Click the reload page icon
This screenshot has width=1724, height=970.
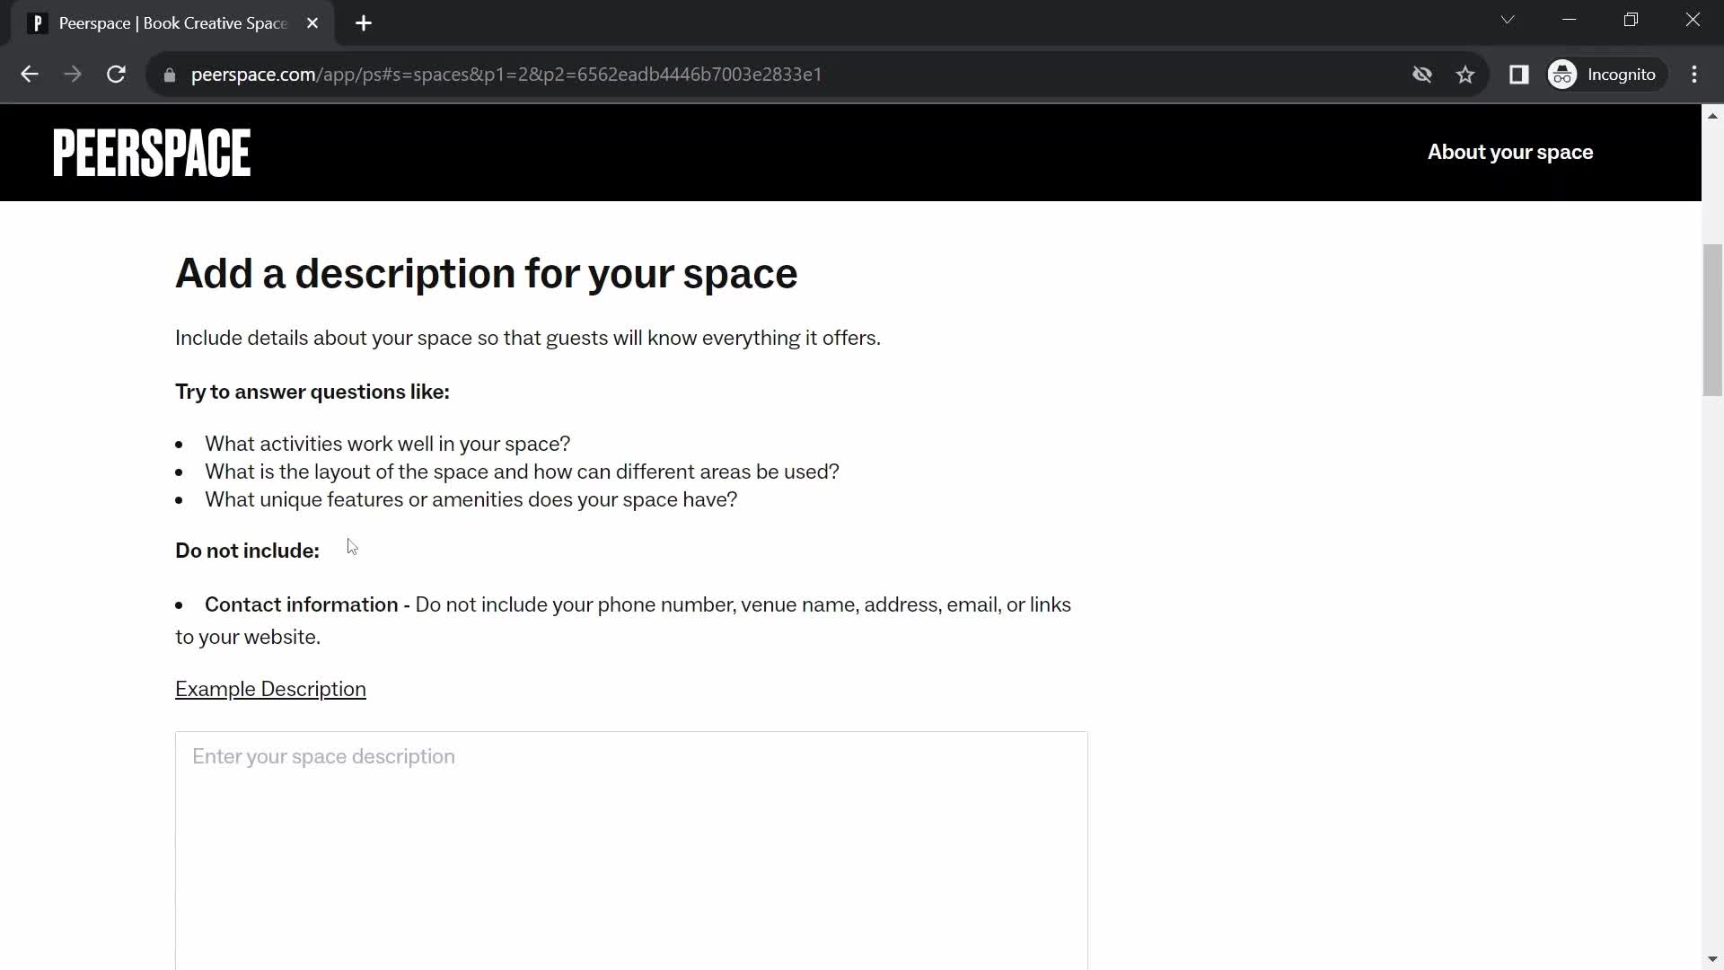click(116, 75)
